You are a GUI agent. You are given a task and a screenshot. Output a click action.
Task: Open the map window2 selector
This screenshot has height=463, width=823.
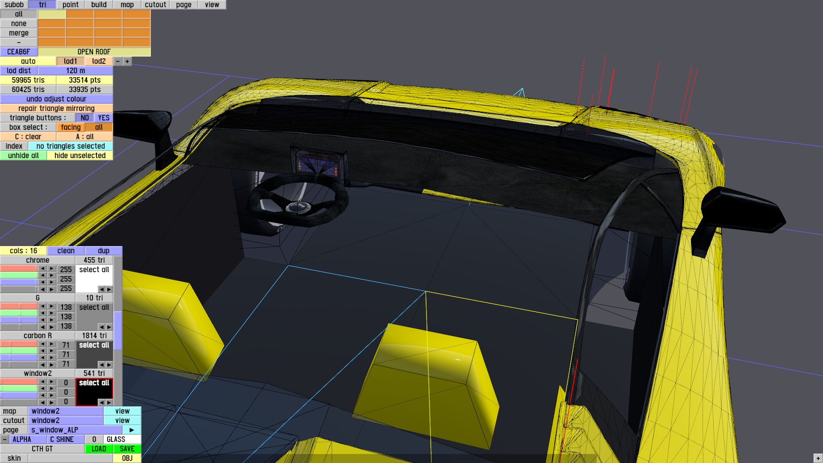coord(66,411)
